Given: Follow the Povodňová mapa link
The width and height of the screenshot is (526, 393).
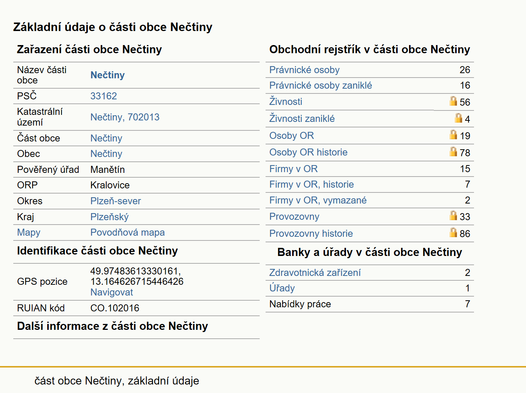Looking at the screenshot, I should tap(128, 232).
